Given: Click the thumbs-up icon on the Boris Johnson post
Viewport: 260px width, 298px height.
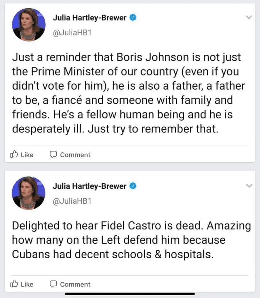Looking at the screenshot, I should [x=14, y=154].
